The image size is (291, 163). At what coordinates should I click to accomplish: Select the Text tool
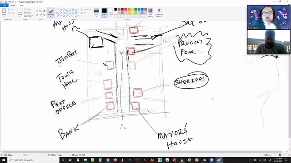[x=44, y=11]
